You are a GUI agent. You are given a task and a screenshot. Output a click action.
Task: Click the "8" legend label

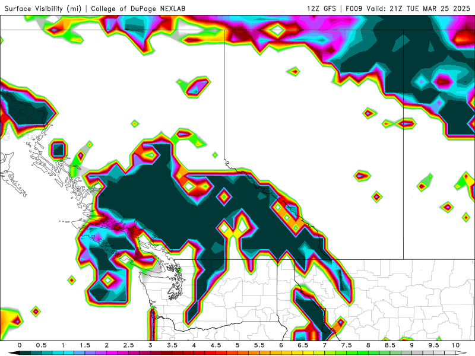pos(368,345)
